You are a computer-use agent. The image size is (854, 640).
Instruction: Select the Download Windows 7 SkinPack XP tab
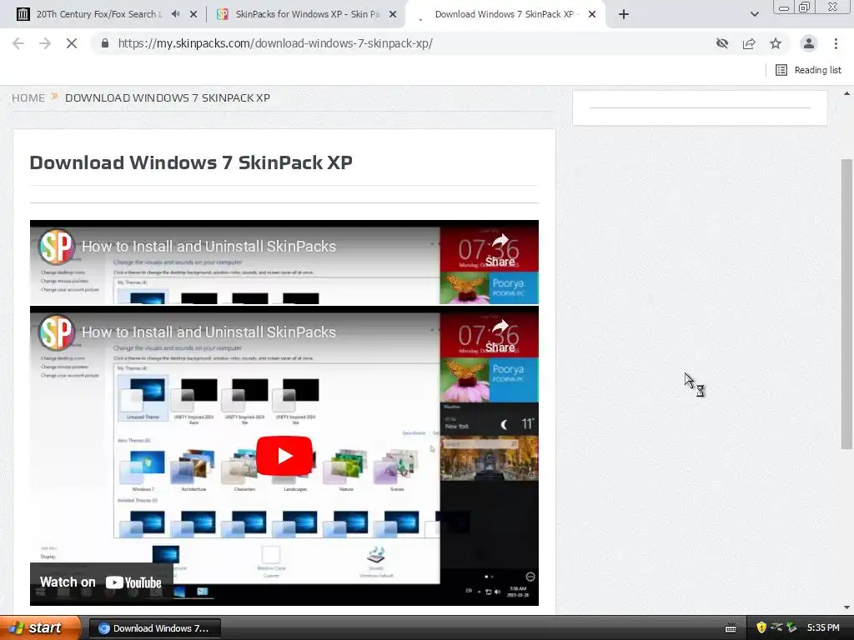tap(506, 14)
